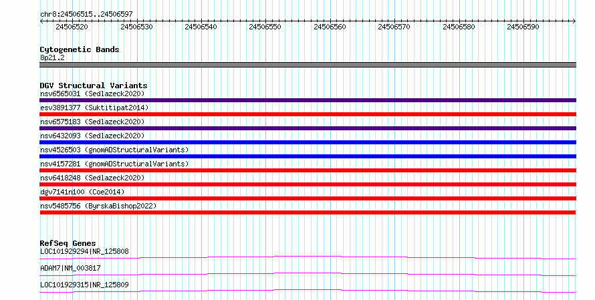The width and height of the screenshot is (595, 300).
Task: Click ruler position label 24506590
Action: [523, 27]
